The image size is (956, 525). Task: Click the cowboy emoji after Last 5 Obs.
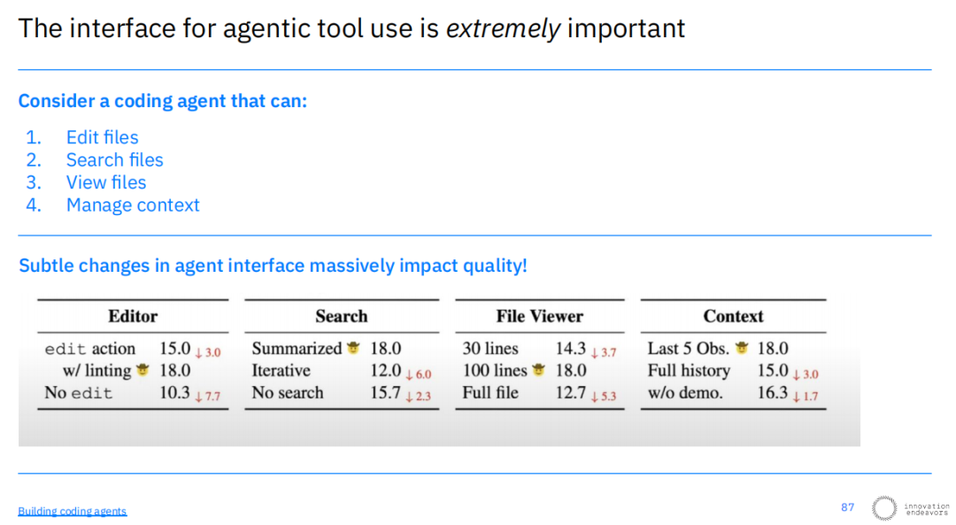click(742, 348)
